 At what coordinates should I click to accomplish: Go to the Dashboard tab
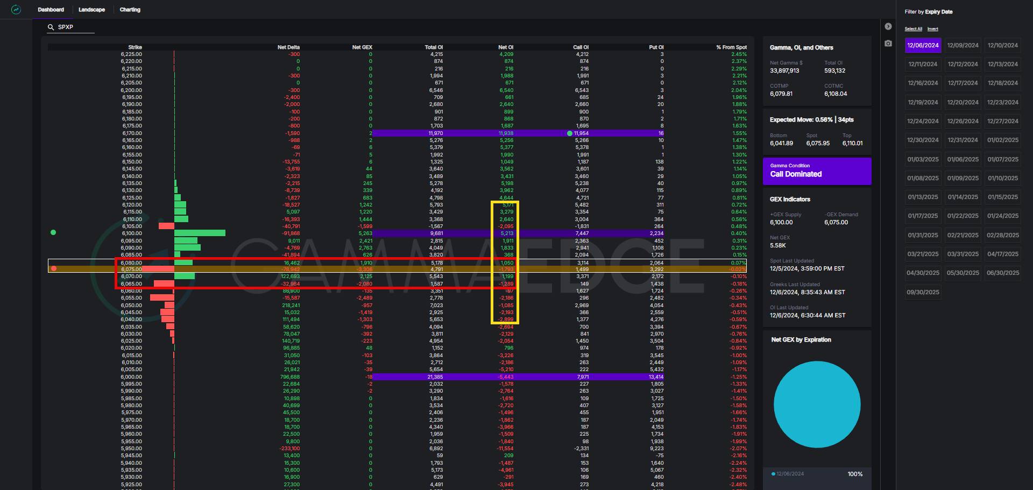click(x=51, y=10)
